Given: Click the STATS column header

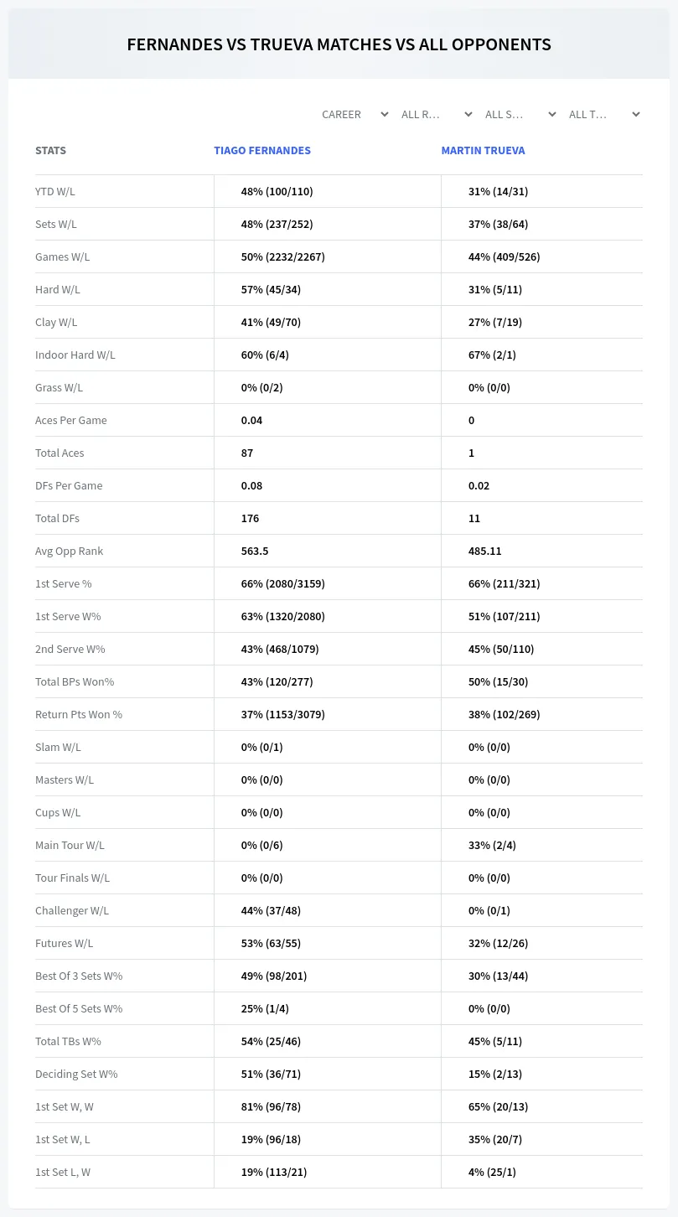Looking at the screenshot, I should click(x=50, y=151).
